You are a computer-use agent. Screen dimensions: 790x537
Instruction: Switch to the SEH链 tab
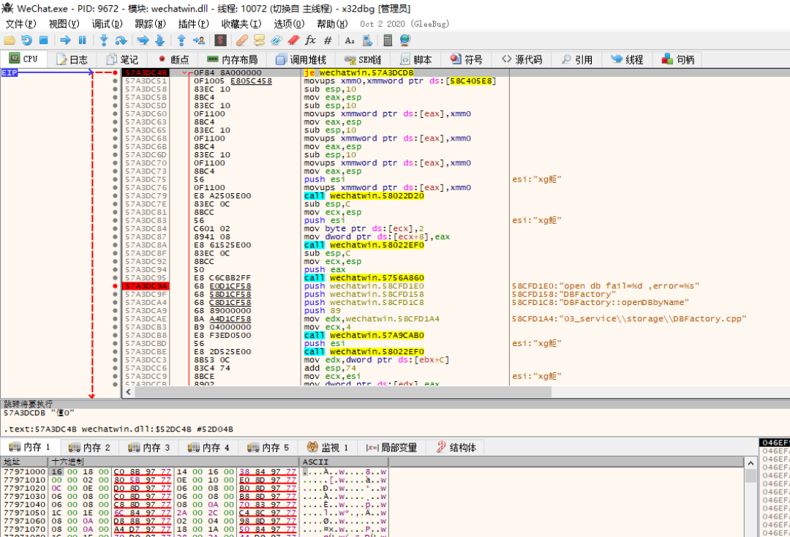[x=363, y=59]
